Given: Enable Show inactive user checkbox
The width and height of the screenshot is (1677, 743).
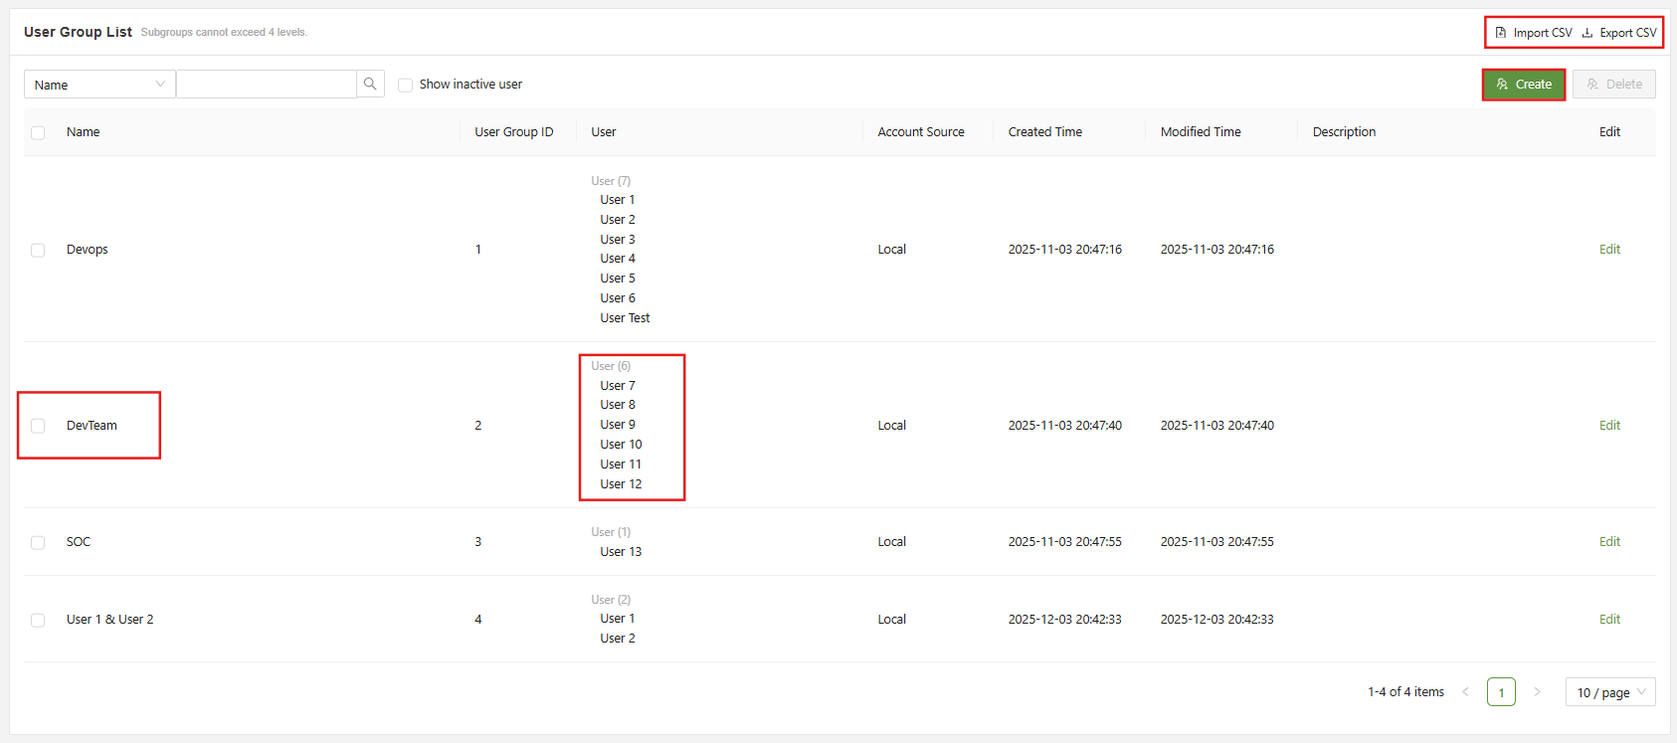Looking at the screenshot, I should click(405, 86).
